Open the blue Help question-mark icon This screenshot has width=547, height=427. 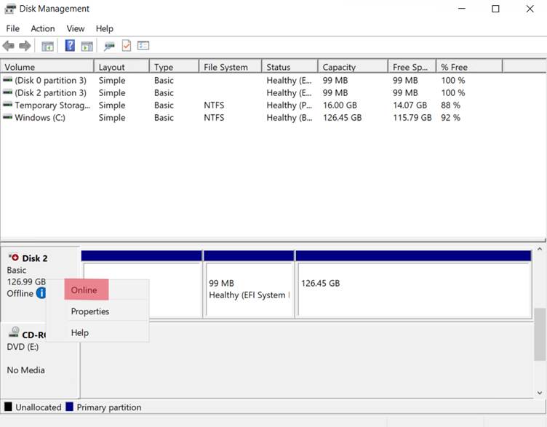[70, 45]
